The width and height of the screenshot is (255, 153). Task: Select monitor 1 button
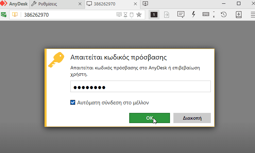coord(154,15)
